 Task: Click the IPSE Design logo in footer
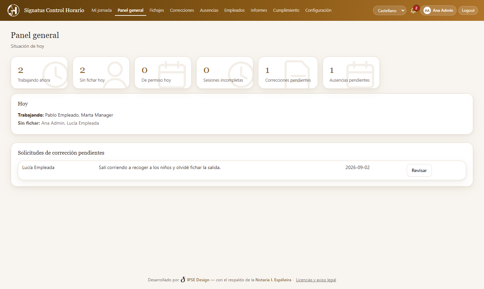click(x=183, y=280)
